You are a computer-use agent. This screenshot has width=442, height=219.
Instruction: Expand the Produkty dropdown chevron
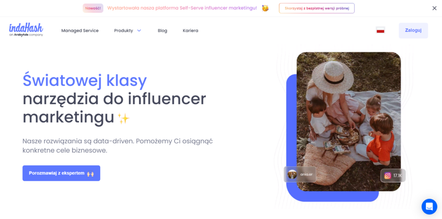(139, 31)
